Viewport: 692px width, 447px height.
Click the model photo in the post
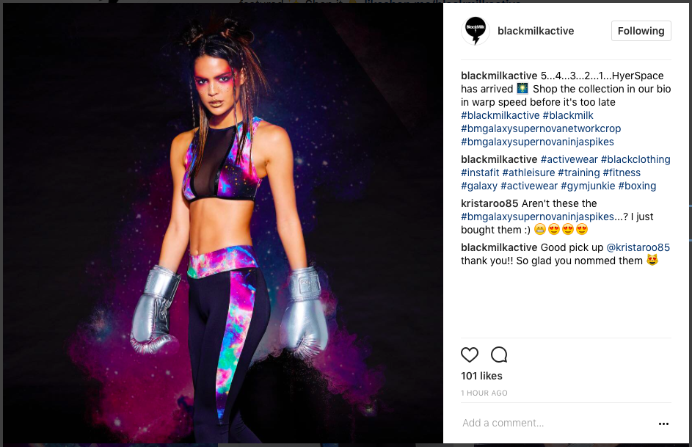pos(223,223)
